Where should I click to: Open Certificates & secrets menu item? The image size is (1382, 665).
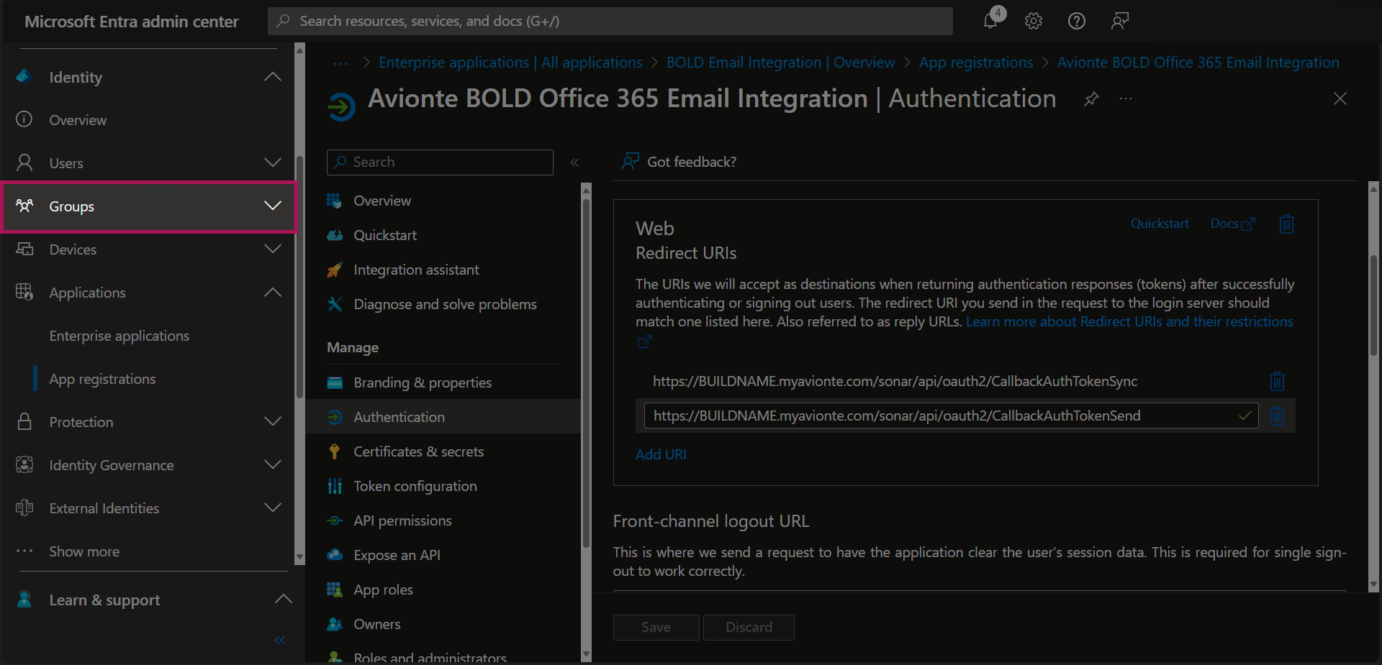point(418,451)
